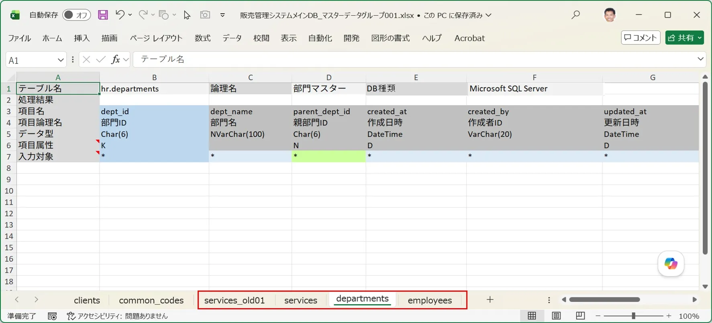Click the next sheet arrow

[x=36, y=300]
